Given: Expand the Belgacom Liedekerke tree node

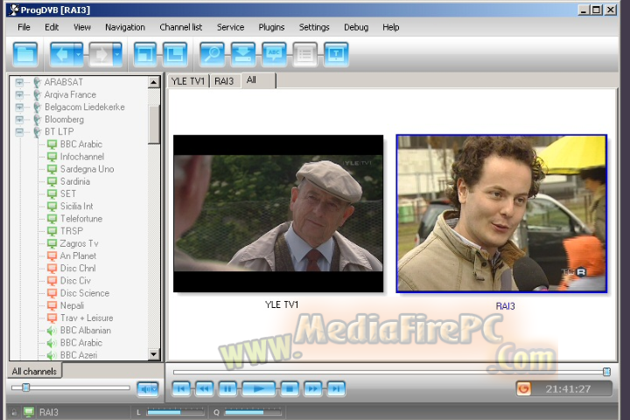Looking at the screenshot, I should click(19, 108).
